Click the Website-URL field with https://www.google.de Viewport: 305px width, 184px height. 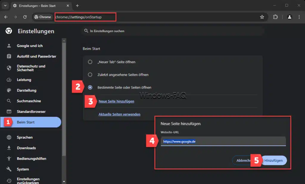point(223,141)
